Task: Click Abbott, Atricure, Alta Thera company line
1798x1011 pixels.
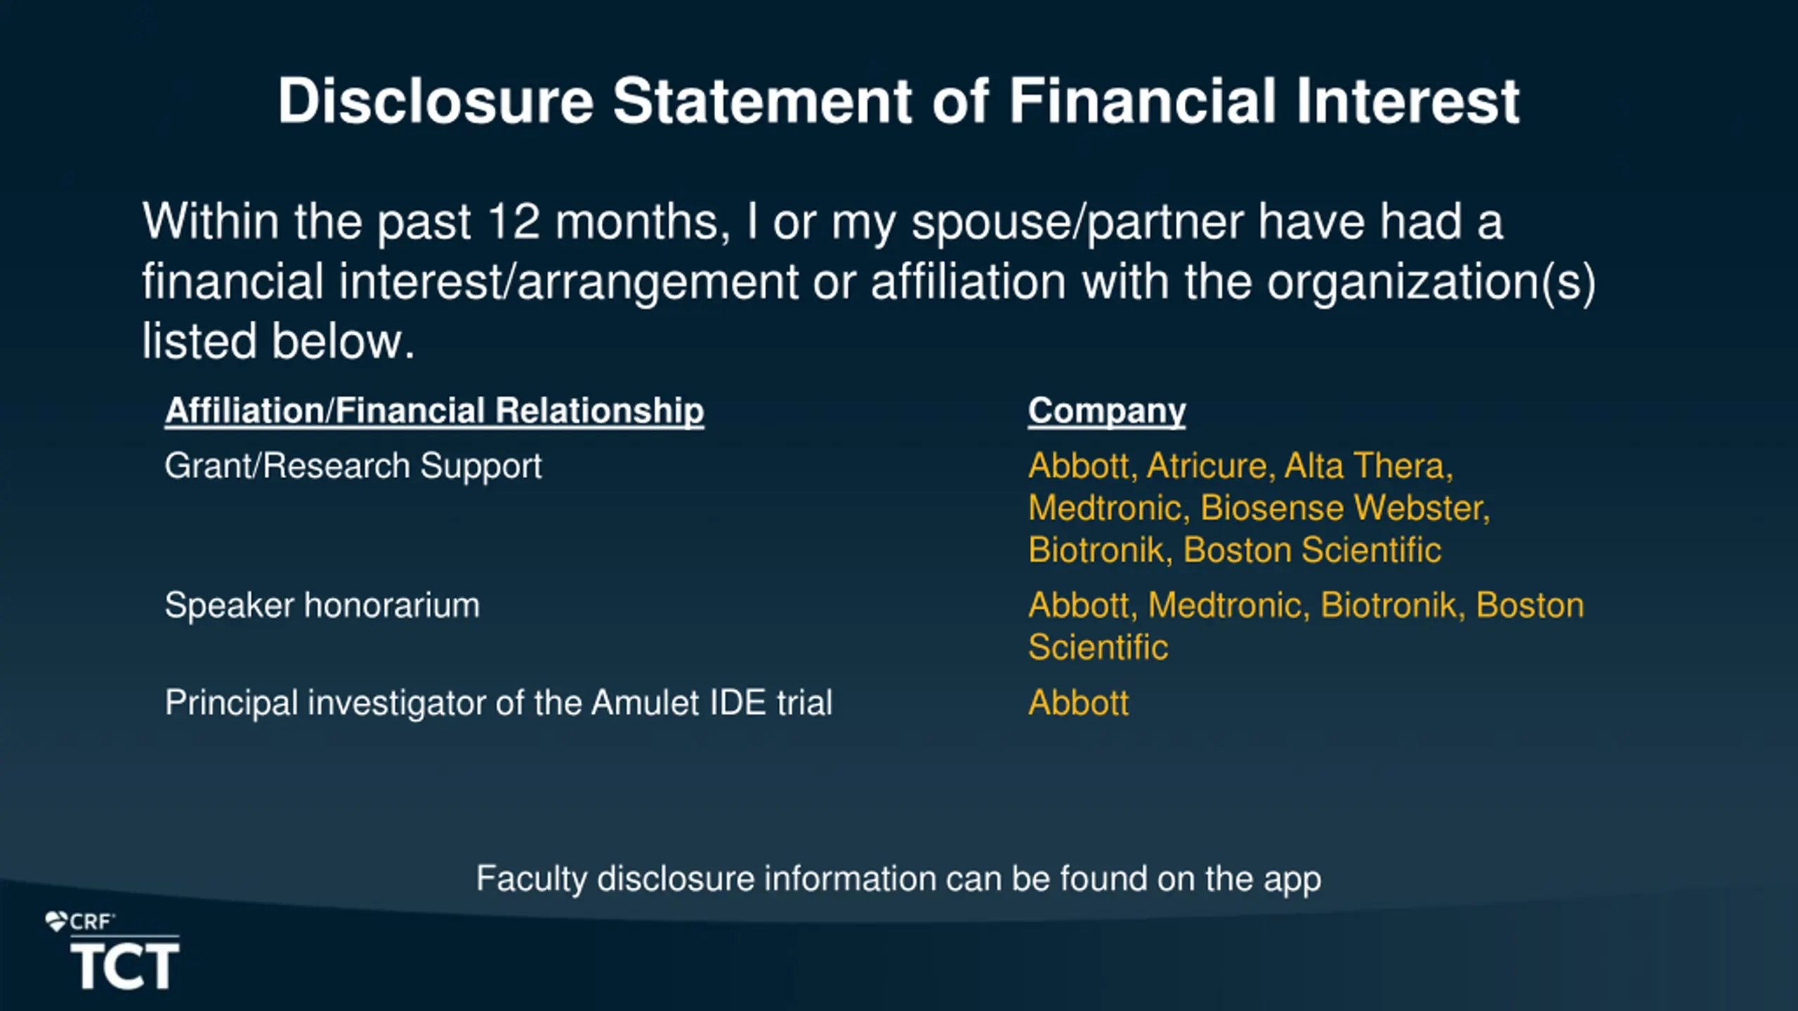Action: [1240, 466]
